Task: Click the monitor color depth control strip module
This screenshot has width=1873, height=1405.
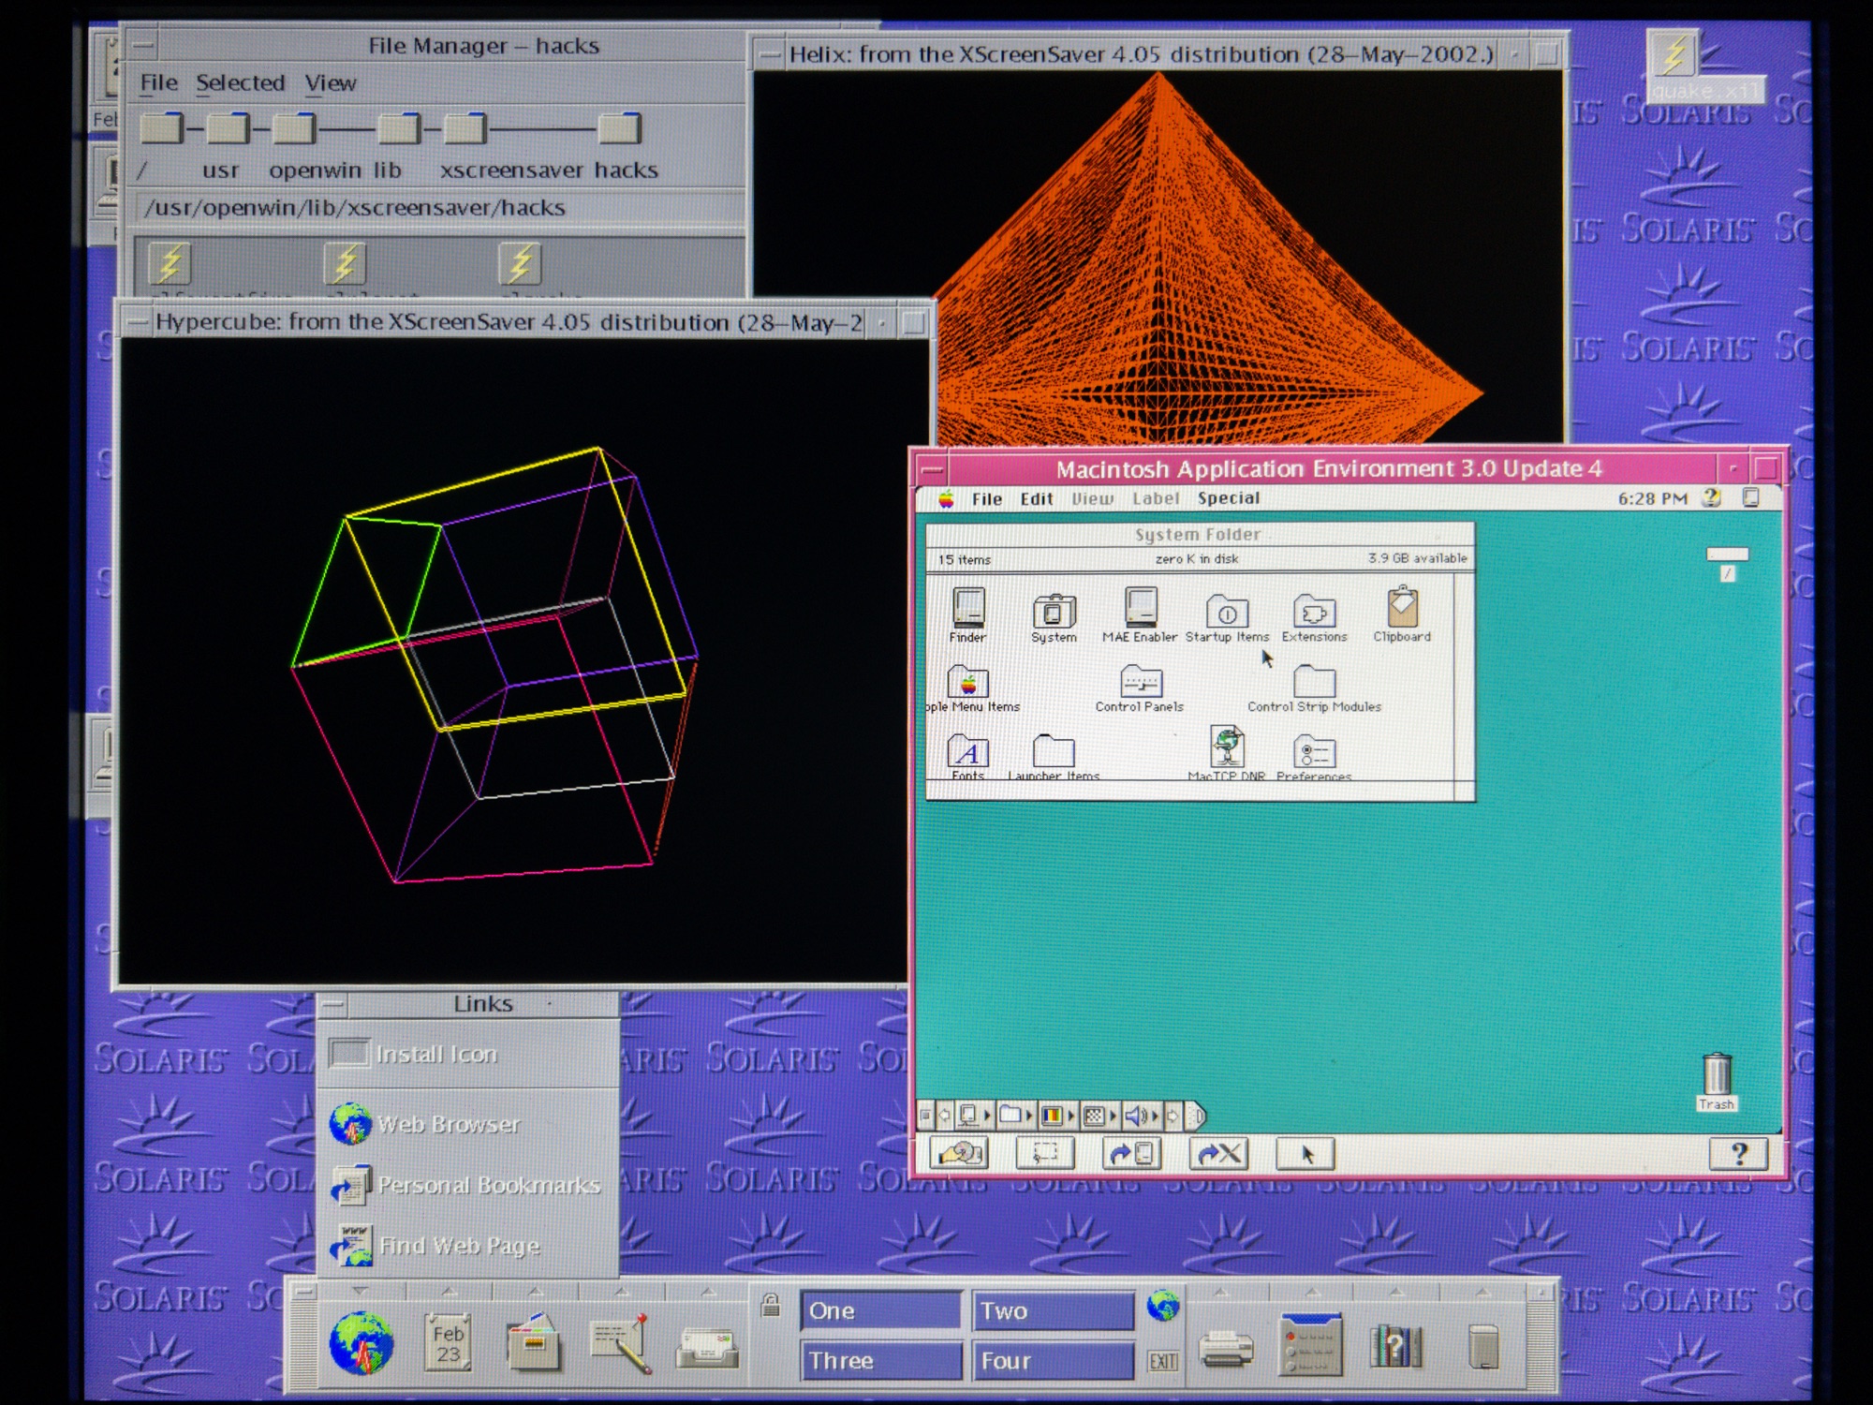Action: tap(1052, 1116)
